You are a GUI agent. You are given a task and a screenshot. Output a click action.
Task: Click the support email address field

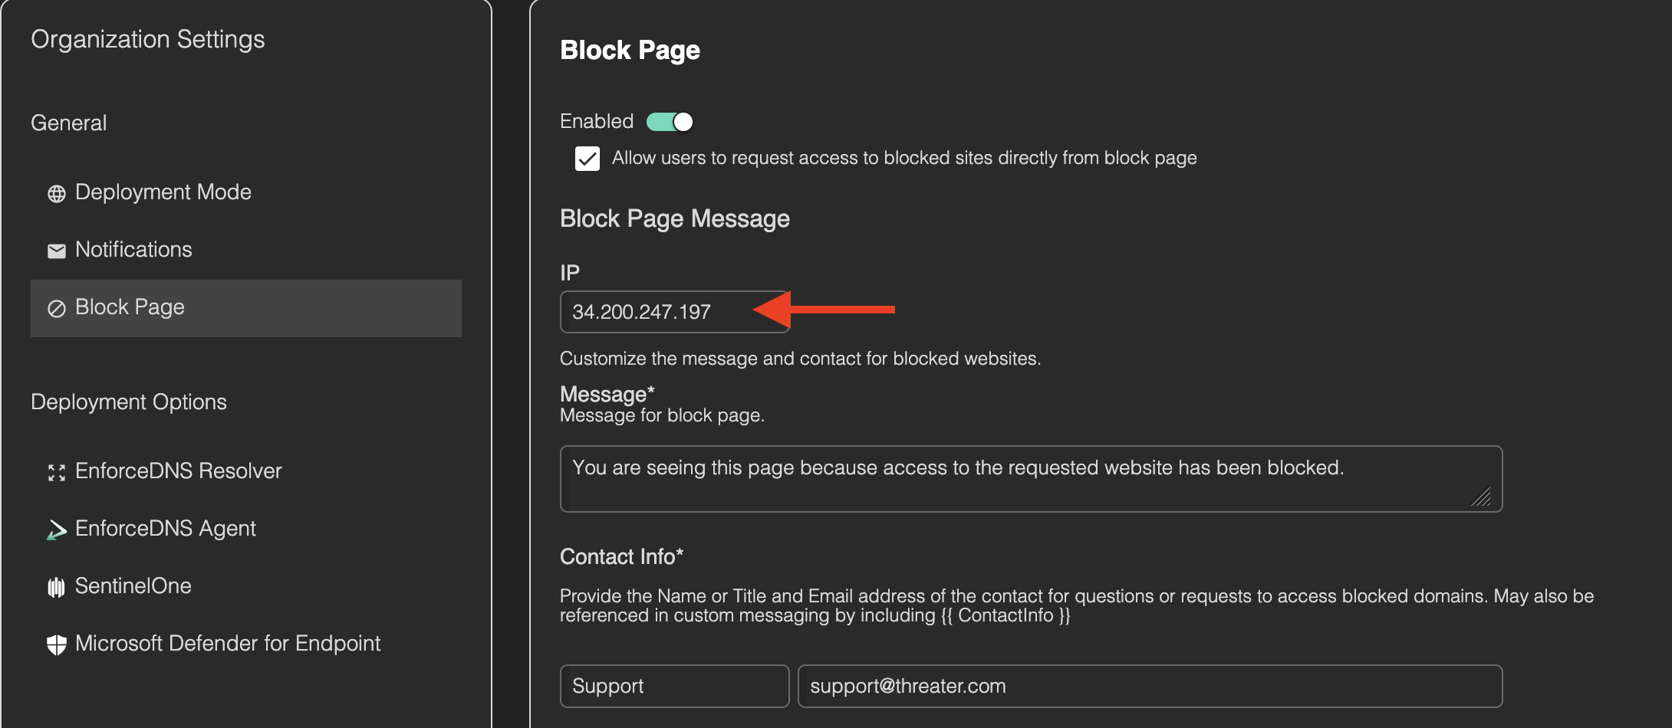click(1149, 686)
